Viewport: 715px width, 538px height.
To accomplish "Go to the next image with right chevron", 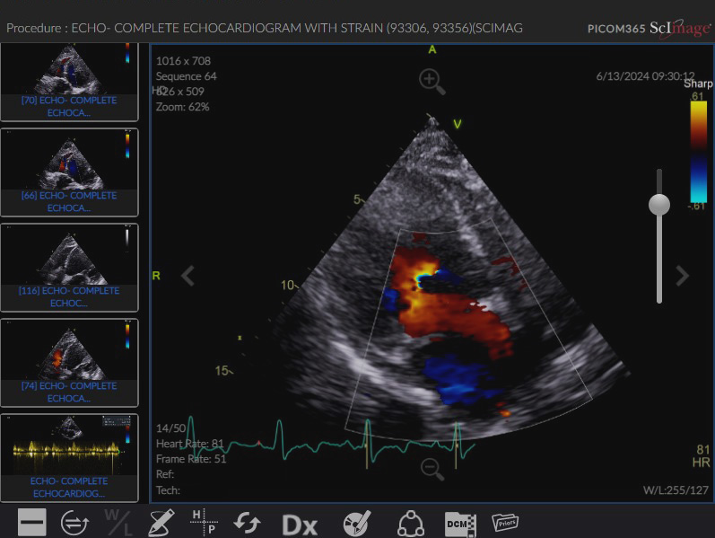I will (682, 276).
